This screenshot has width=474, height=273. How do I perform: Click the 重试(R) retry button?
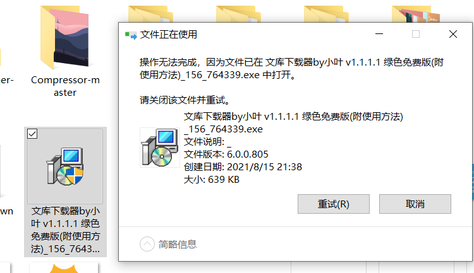334,204
